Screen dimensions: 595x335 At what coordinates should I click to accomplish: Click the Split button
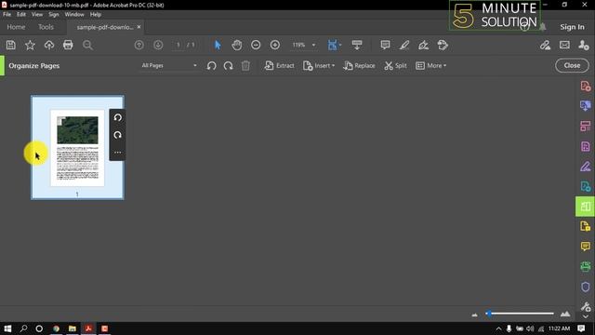click(x=395, y=66)
